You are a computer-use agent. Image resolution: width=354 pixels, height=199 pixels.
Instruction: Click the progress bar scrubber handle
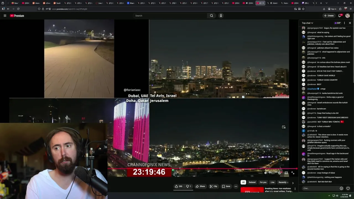(x=296, y=169)
